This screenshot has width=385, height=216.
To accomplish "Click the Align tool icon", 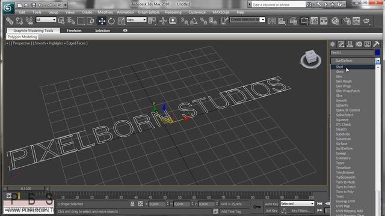I will pyautogui.click(x=282, y=21).
